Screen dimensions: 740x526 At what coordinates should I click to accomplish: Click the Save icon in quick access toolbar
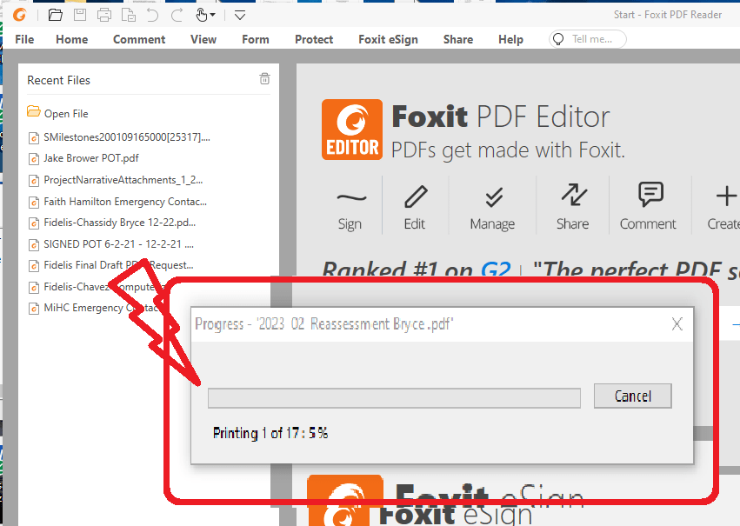point(80,15)
